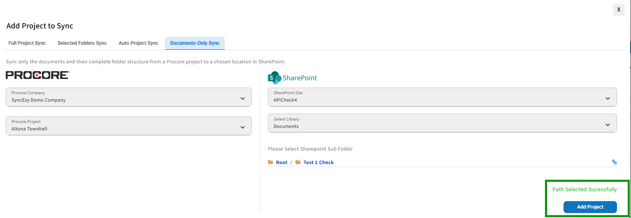Screen dimensions: 631x218
Task: Select the Documents-Only Sync tab
Action: (195, 43)
